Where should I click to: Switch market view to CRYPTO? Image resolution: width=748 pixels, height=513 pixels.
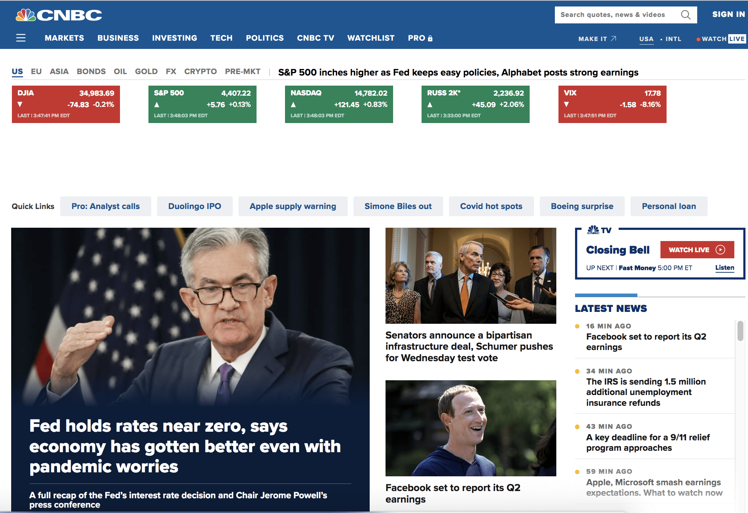[200, 72]
